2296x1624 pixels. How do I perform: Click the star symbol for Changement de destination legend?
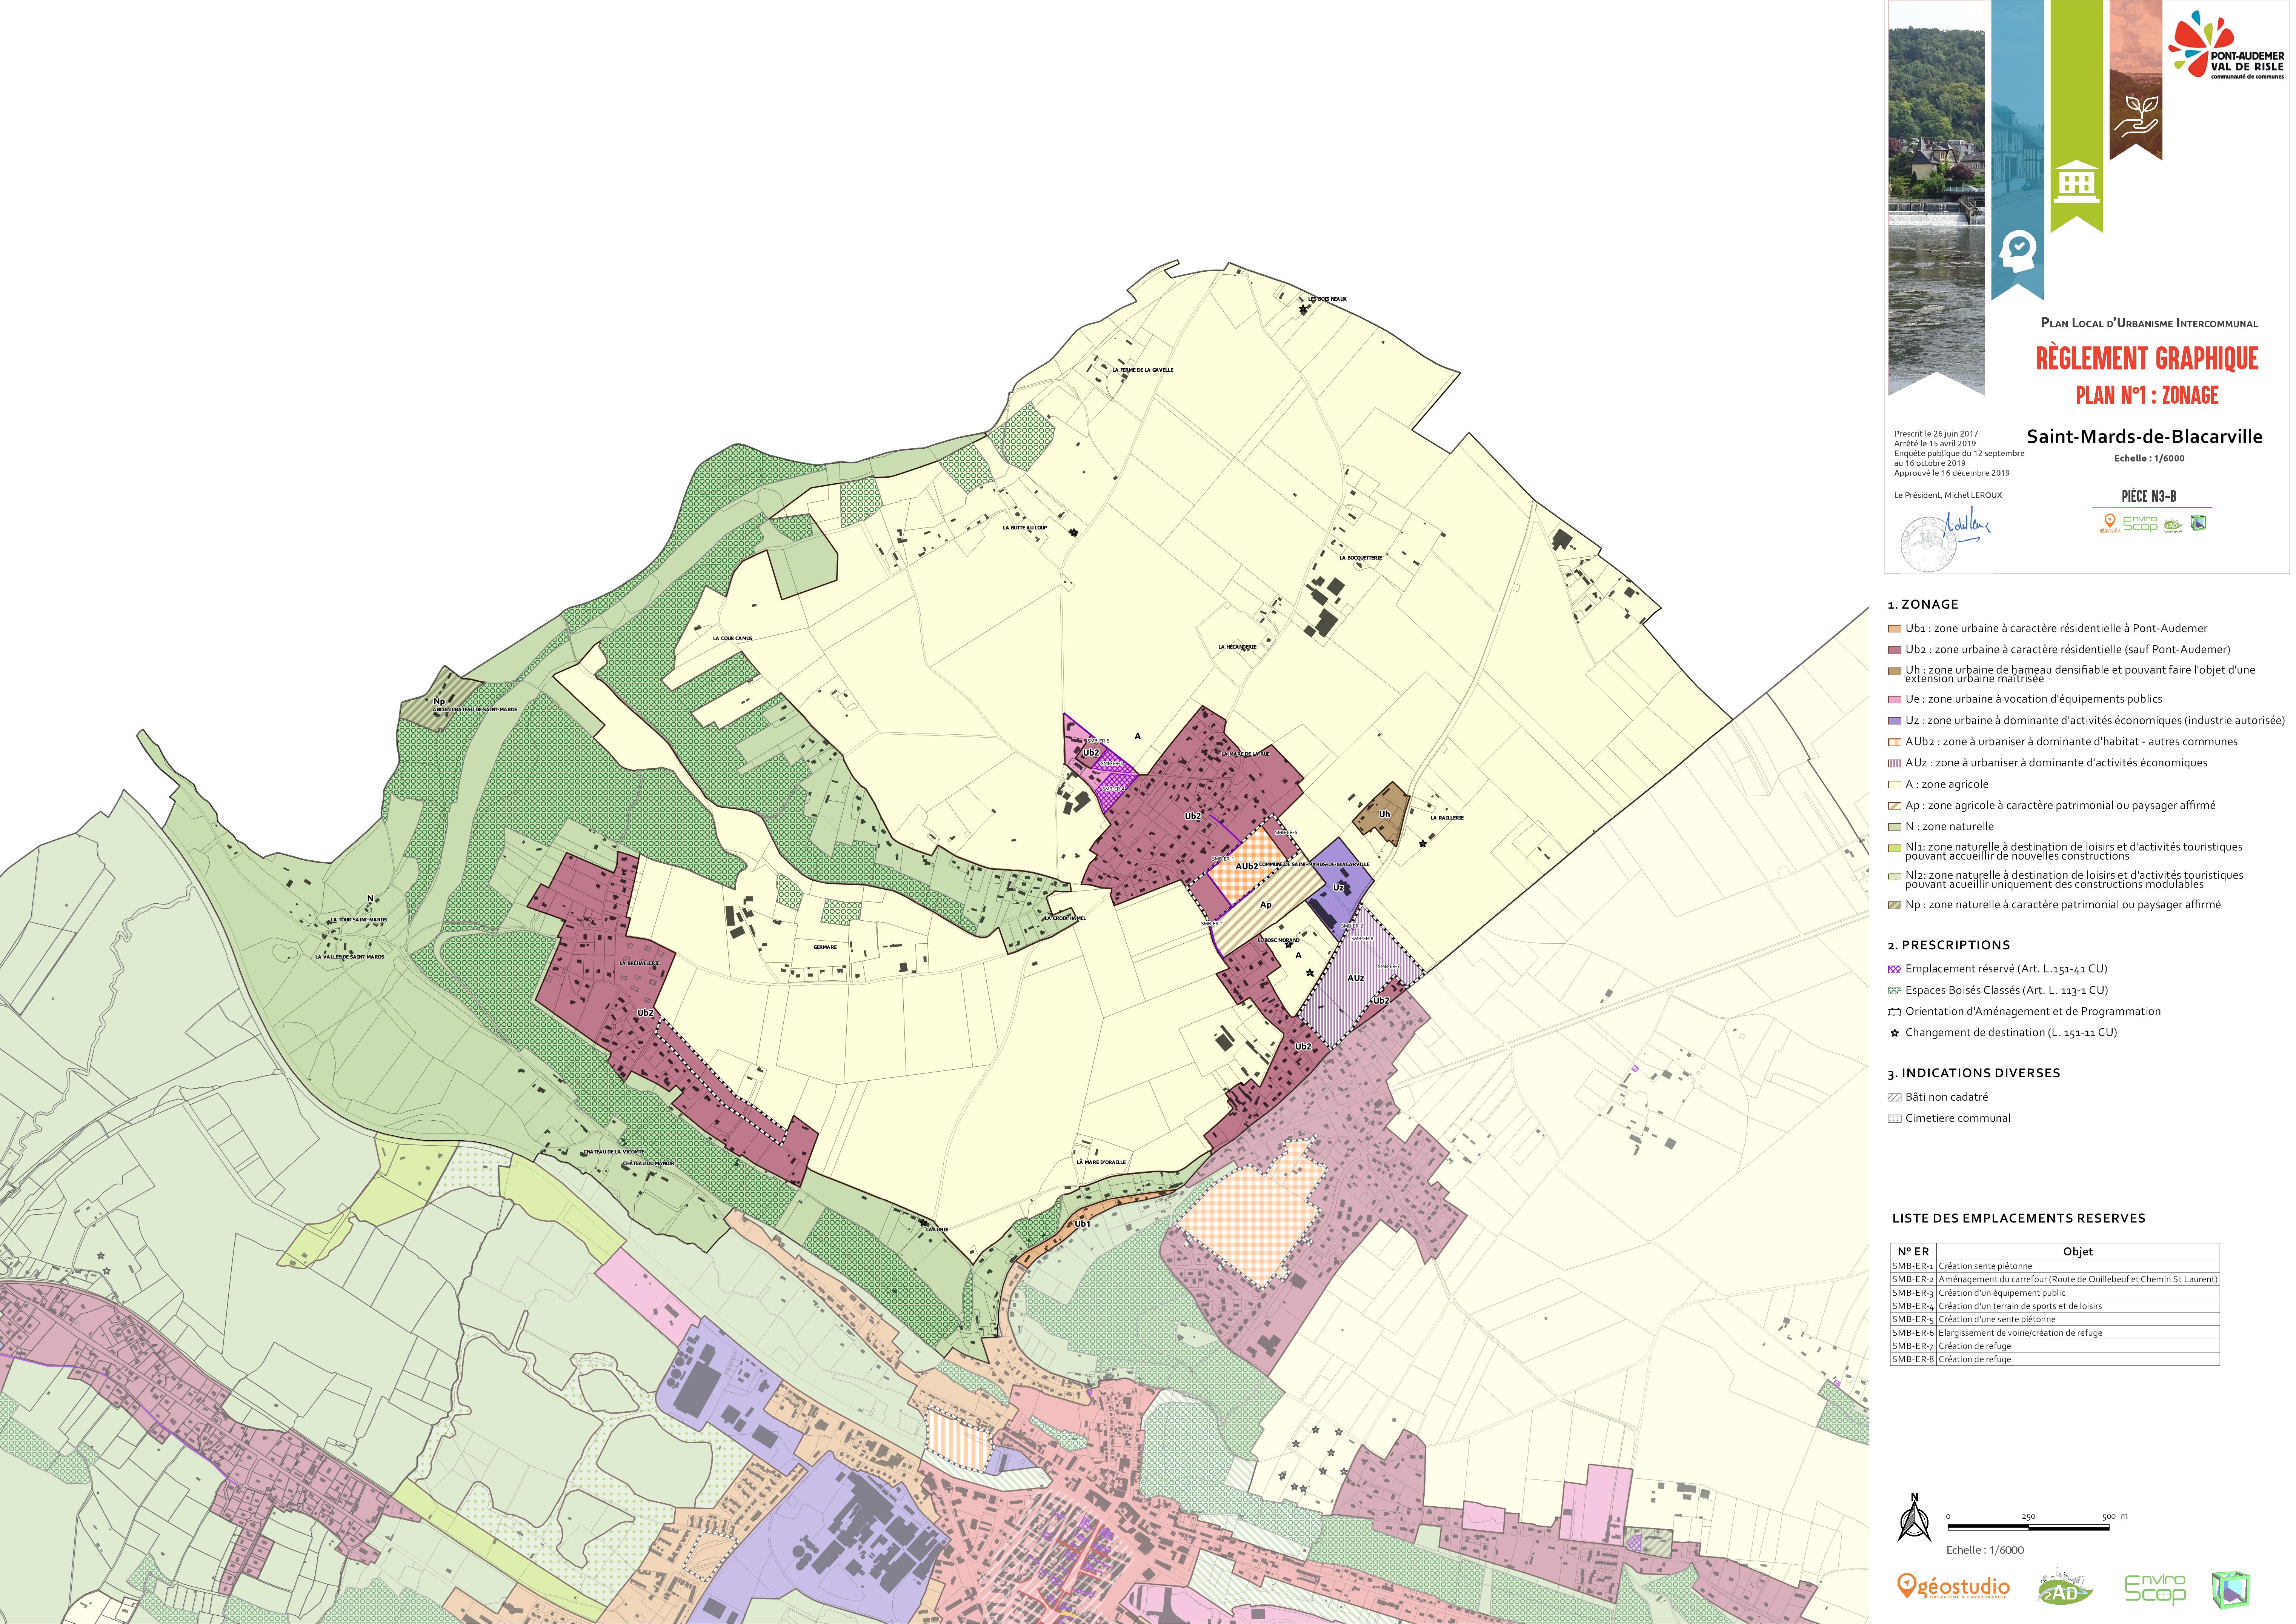[1894, 1033]
